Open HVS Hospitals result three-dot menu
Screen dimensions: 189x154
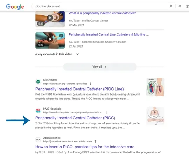(x=106, y=112)
